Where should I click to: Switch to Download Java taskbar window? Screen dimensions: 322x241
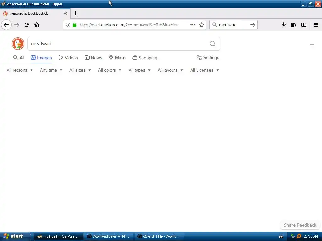coord(108,237)
